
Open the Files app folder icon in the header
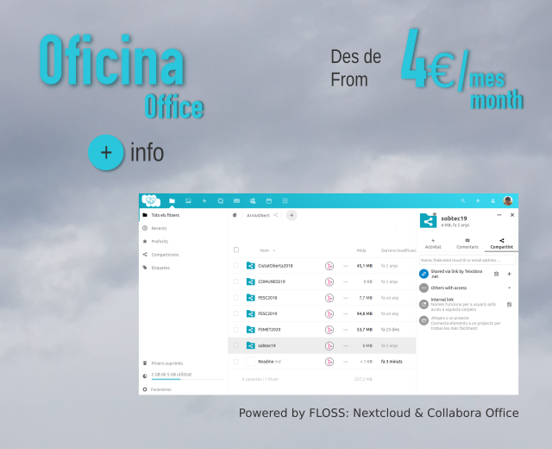[x=172, y=201]
